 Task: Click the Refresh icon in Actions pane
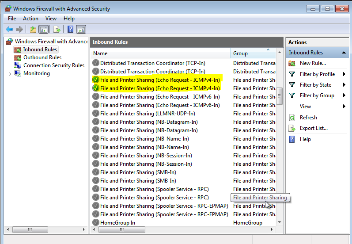tap(292, 118)
